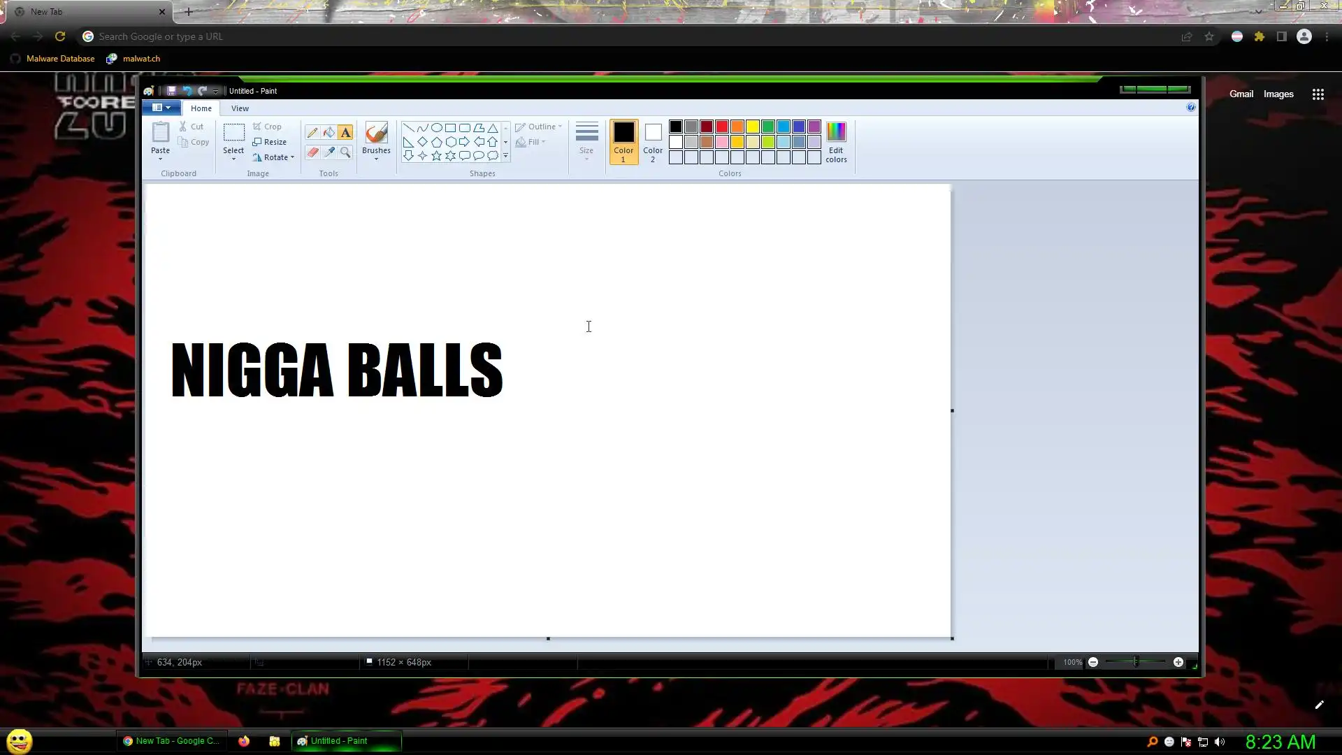Open the Home ribbon tab
This screenshot has width=1342, height=755.
tap(201, 108)
